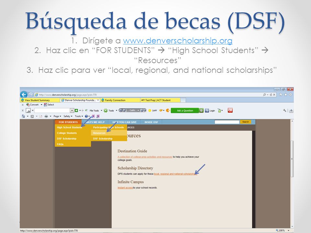The width and height of the screenshot is (311, 233).
Task: Click the FOR STUDENTS menu item
Action: [68, 122]
